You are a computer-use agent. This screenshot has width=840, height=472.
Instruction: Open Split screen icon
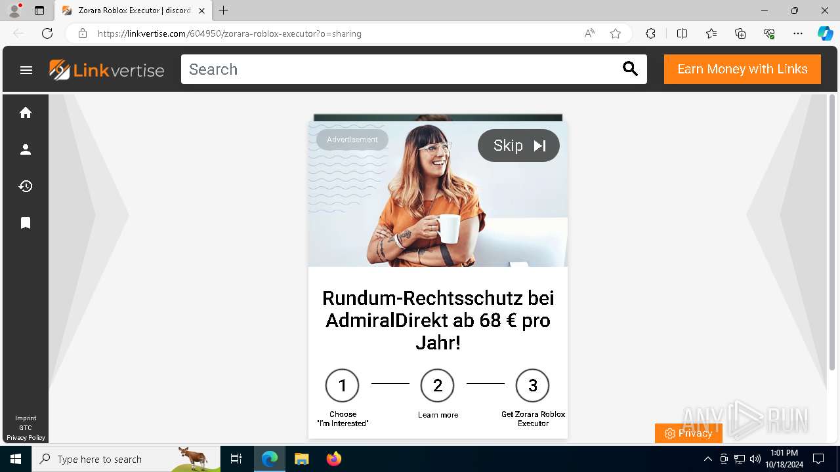682,33
